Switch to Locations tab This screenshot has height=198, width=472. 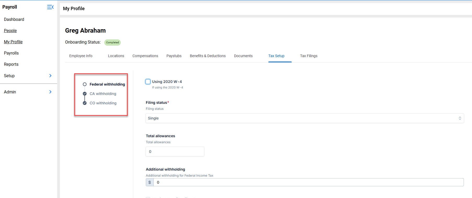(x=116, y=56)
